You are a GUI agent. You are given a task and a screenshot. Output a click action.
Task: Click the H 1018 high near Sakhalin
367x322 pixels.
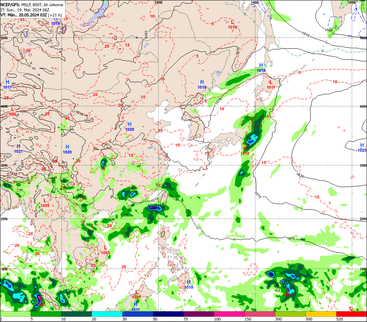tap(261, 68)
